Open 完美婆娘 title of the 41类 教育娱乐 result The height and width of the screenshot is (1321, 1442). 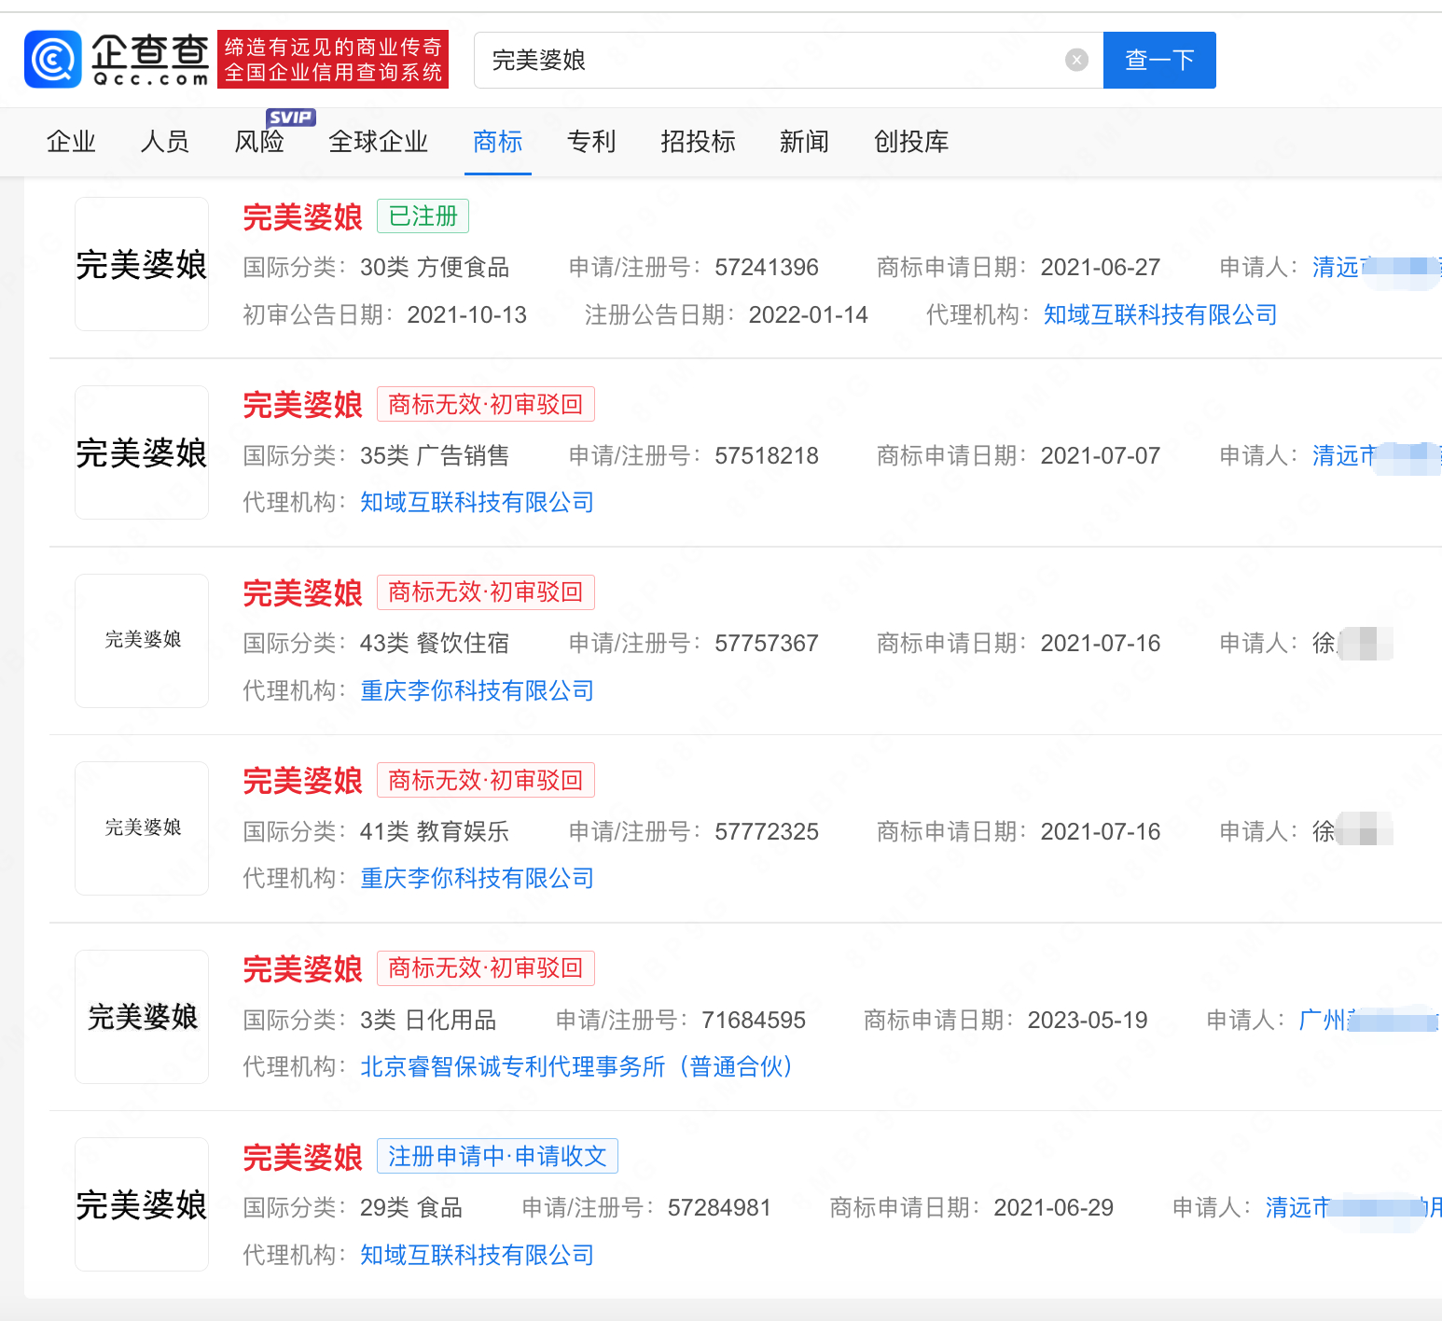coord(302,781)
